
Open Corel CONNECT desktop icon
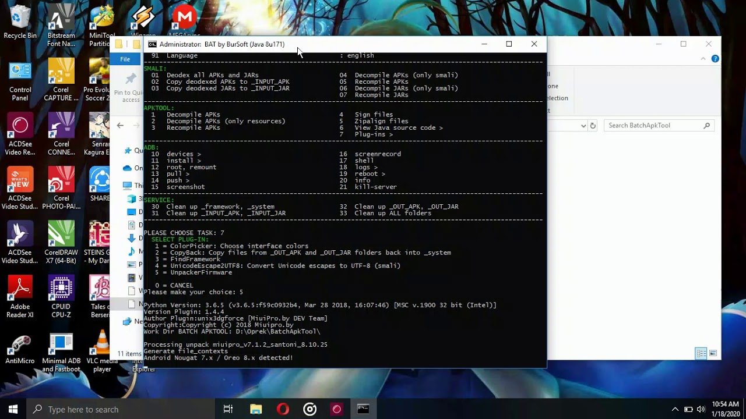tap(61, 135)
